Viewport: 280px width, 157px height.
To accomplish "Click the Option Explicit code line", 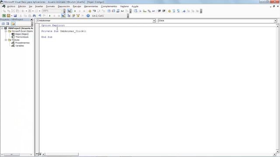I will point(53,25).
